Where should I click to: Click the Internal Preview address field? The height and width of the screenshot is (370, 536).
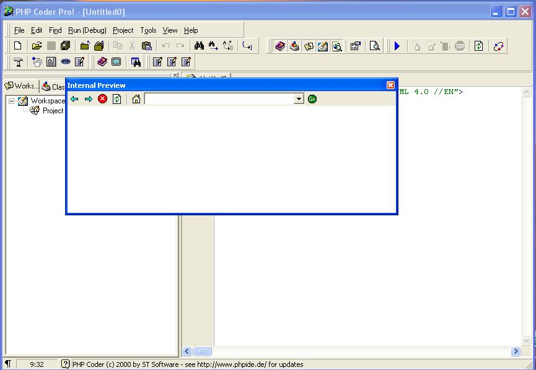(x=219, y=99)
